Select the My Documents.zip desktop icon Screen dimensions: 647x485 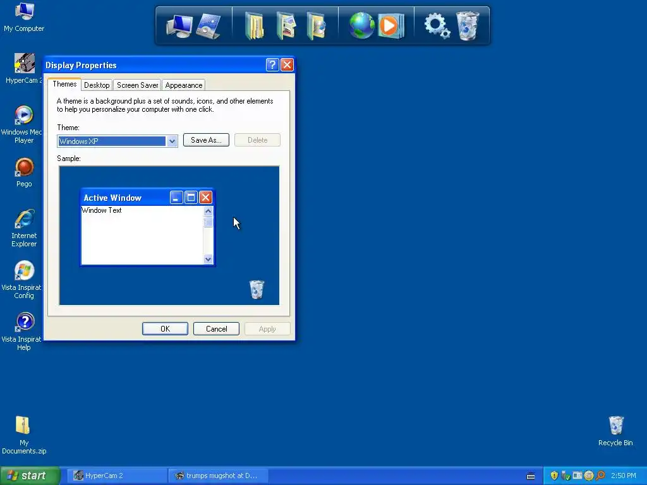[24, 435]
